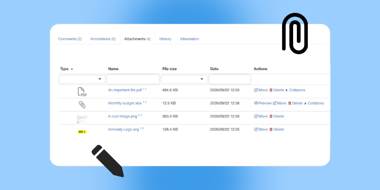View version 1.1 of Monthly budget.xlsx
Viewport: 380px width, 190px height.
[x=145, y=102]
